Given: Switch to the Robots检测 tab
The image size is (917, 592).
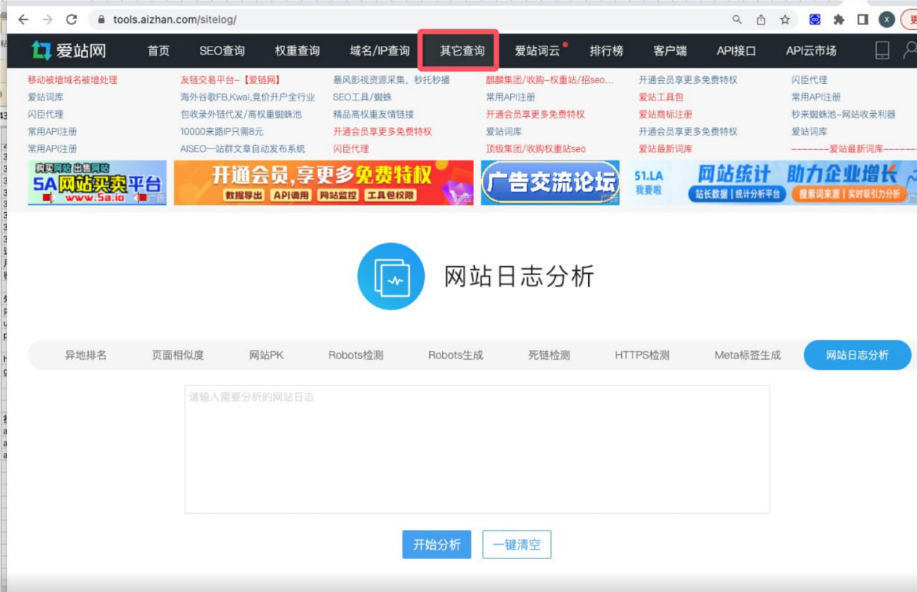Looking at the screenshot, I should [x=356, y=355].
